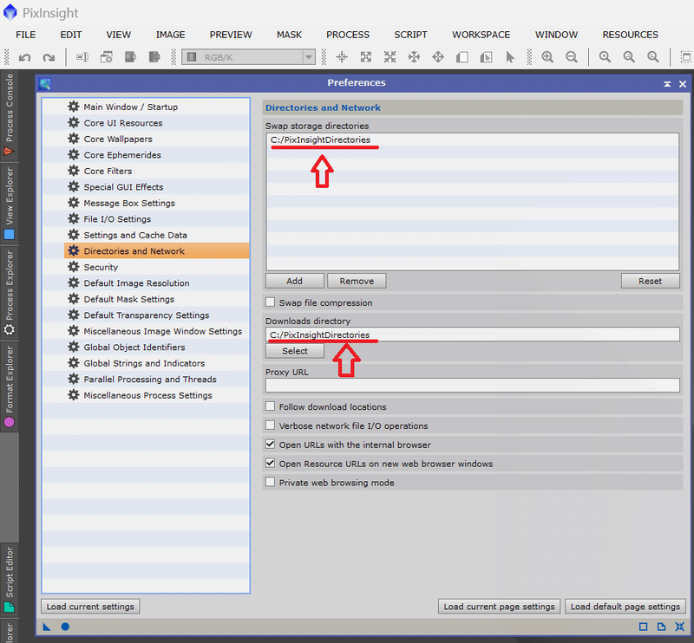
Task: Click the window-with-plus toolbar icon
Action: [x=106, y=57]
